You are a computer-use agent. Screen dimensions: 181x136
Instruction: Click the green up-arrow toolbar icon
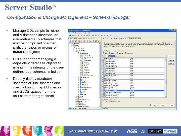(x=78, y=36)
